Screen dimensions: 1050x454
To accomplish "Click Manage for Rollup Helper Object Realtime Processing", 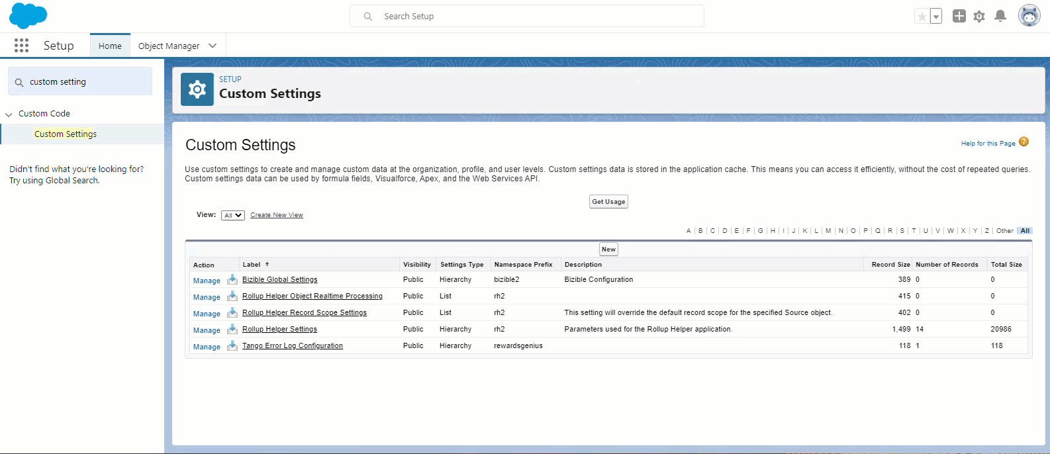I will 207,297.
